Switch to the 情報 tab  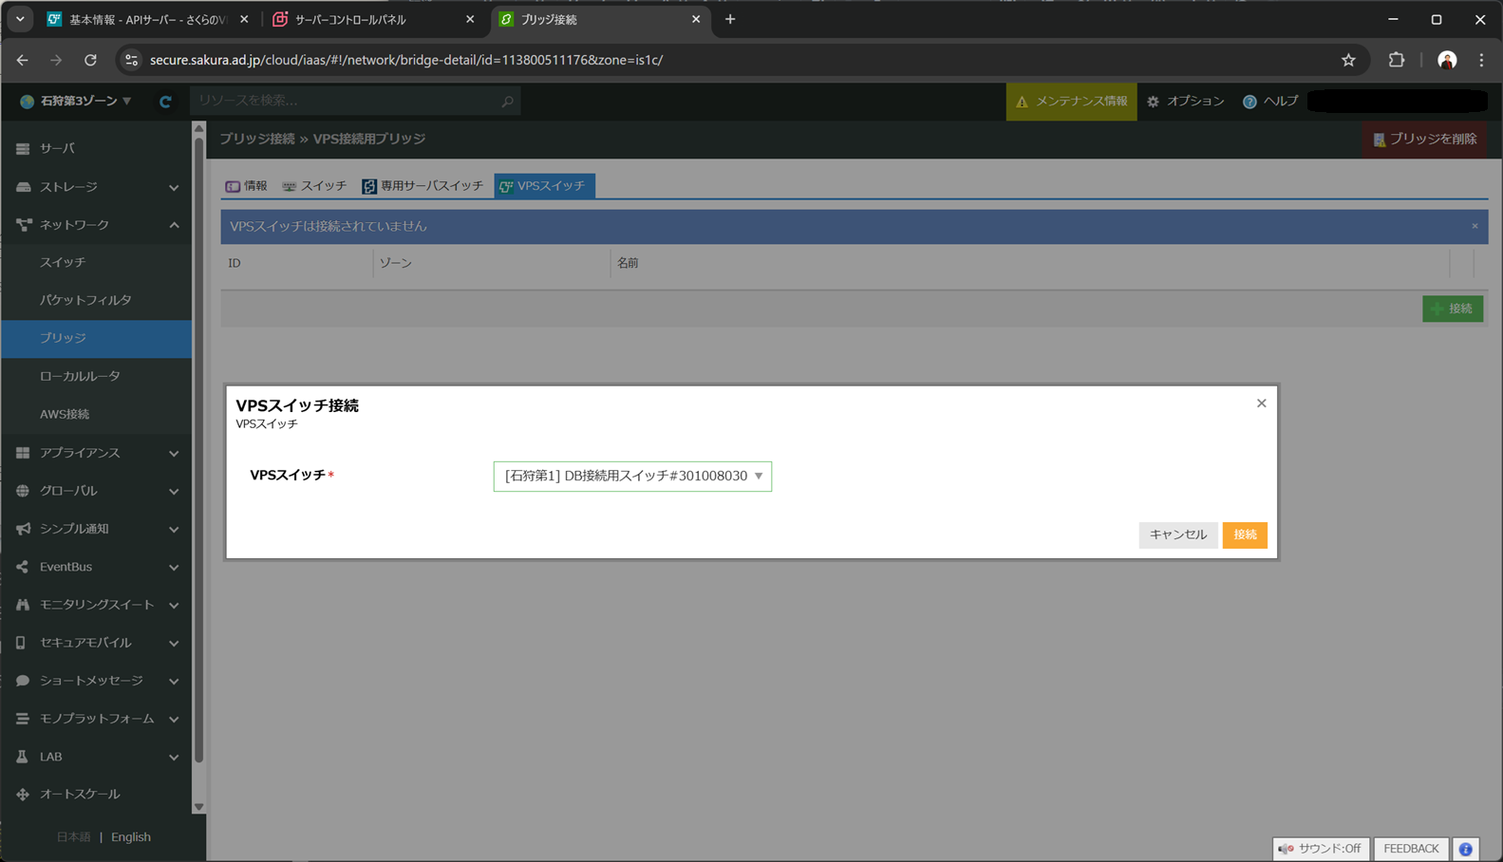[246, 186]
